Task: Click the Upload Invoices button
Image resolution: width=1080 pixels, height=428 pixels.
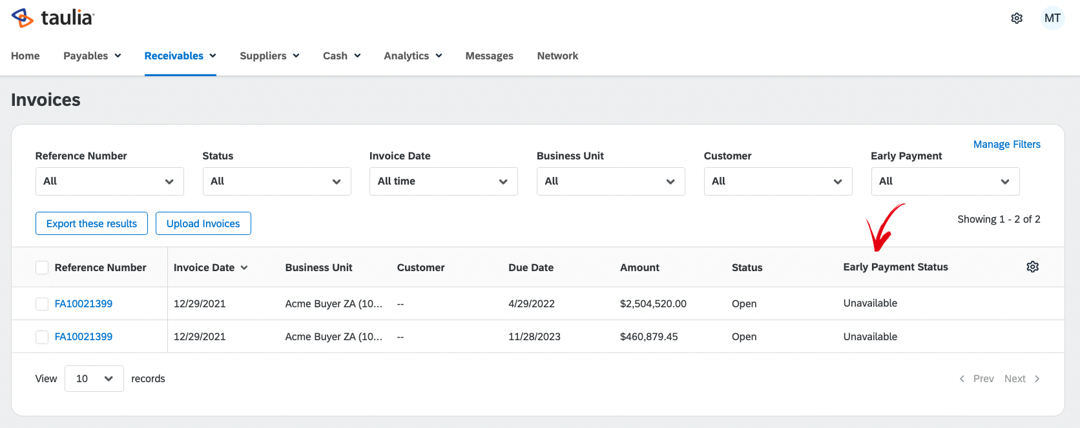Action: (203, 223)
